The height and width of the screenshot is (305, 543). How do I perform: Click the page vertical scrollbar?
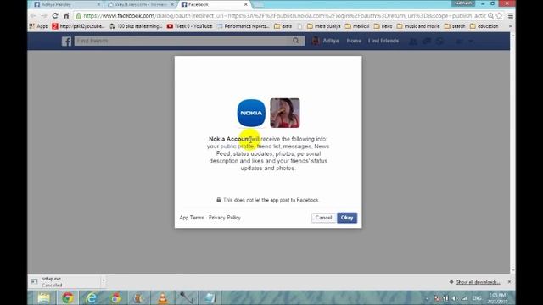pos(512,152)
